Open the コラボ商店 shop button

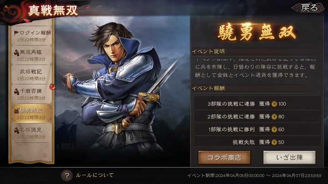[x=224, y=158]
